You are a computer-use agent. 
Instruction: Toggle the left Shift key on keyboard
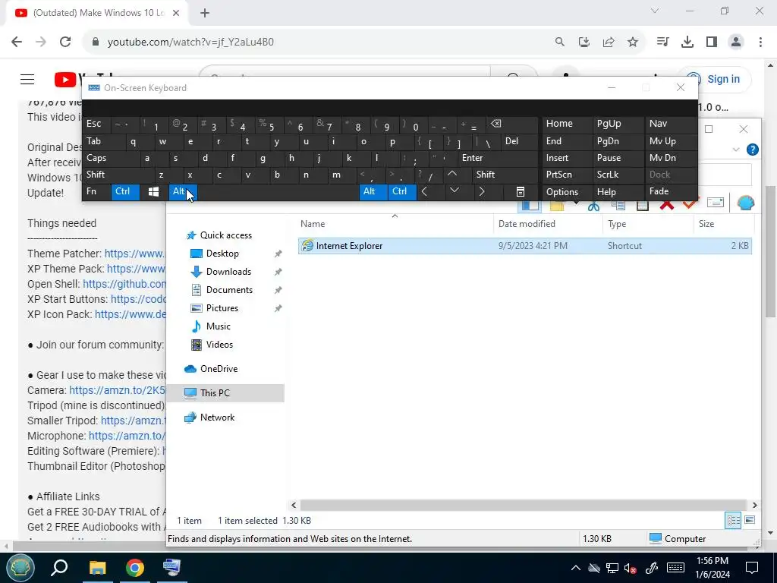pyautogui.click(x=118, y=175)
